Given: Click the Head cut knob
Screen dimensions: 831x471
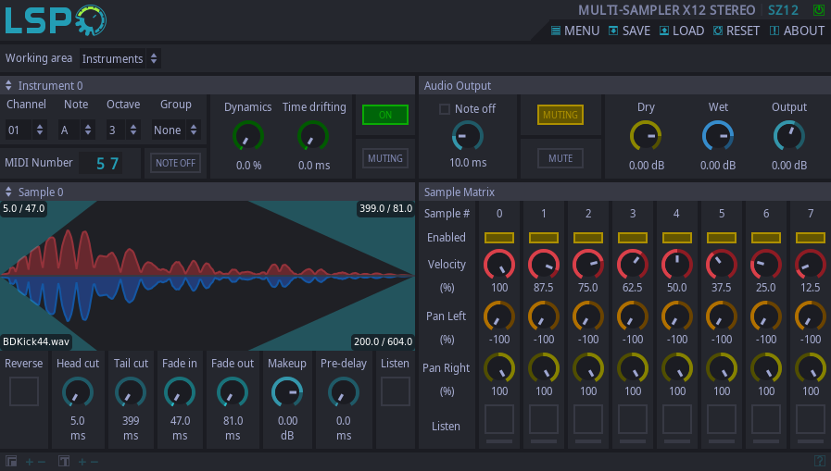Looking at the screenshot, I should pos(78,392).
